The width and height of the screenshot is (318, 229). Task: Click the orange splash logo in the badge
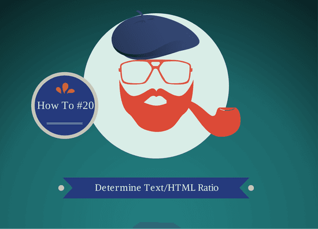pyautogui.click(x=65, y=88)
